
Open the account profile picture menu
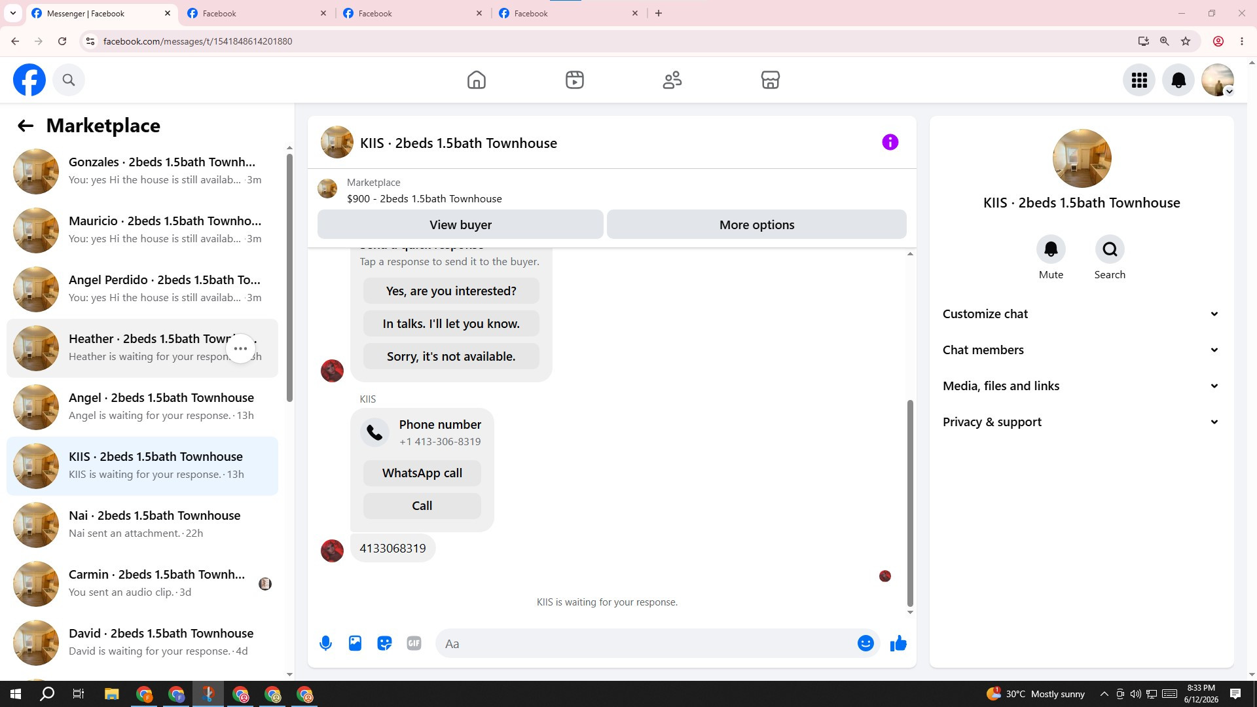point(1218,80)
